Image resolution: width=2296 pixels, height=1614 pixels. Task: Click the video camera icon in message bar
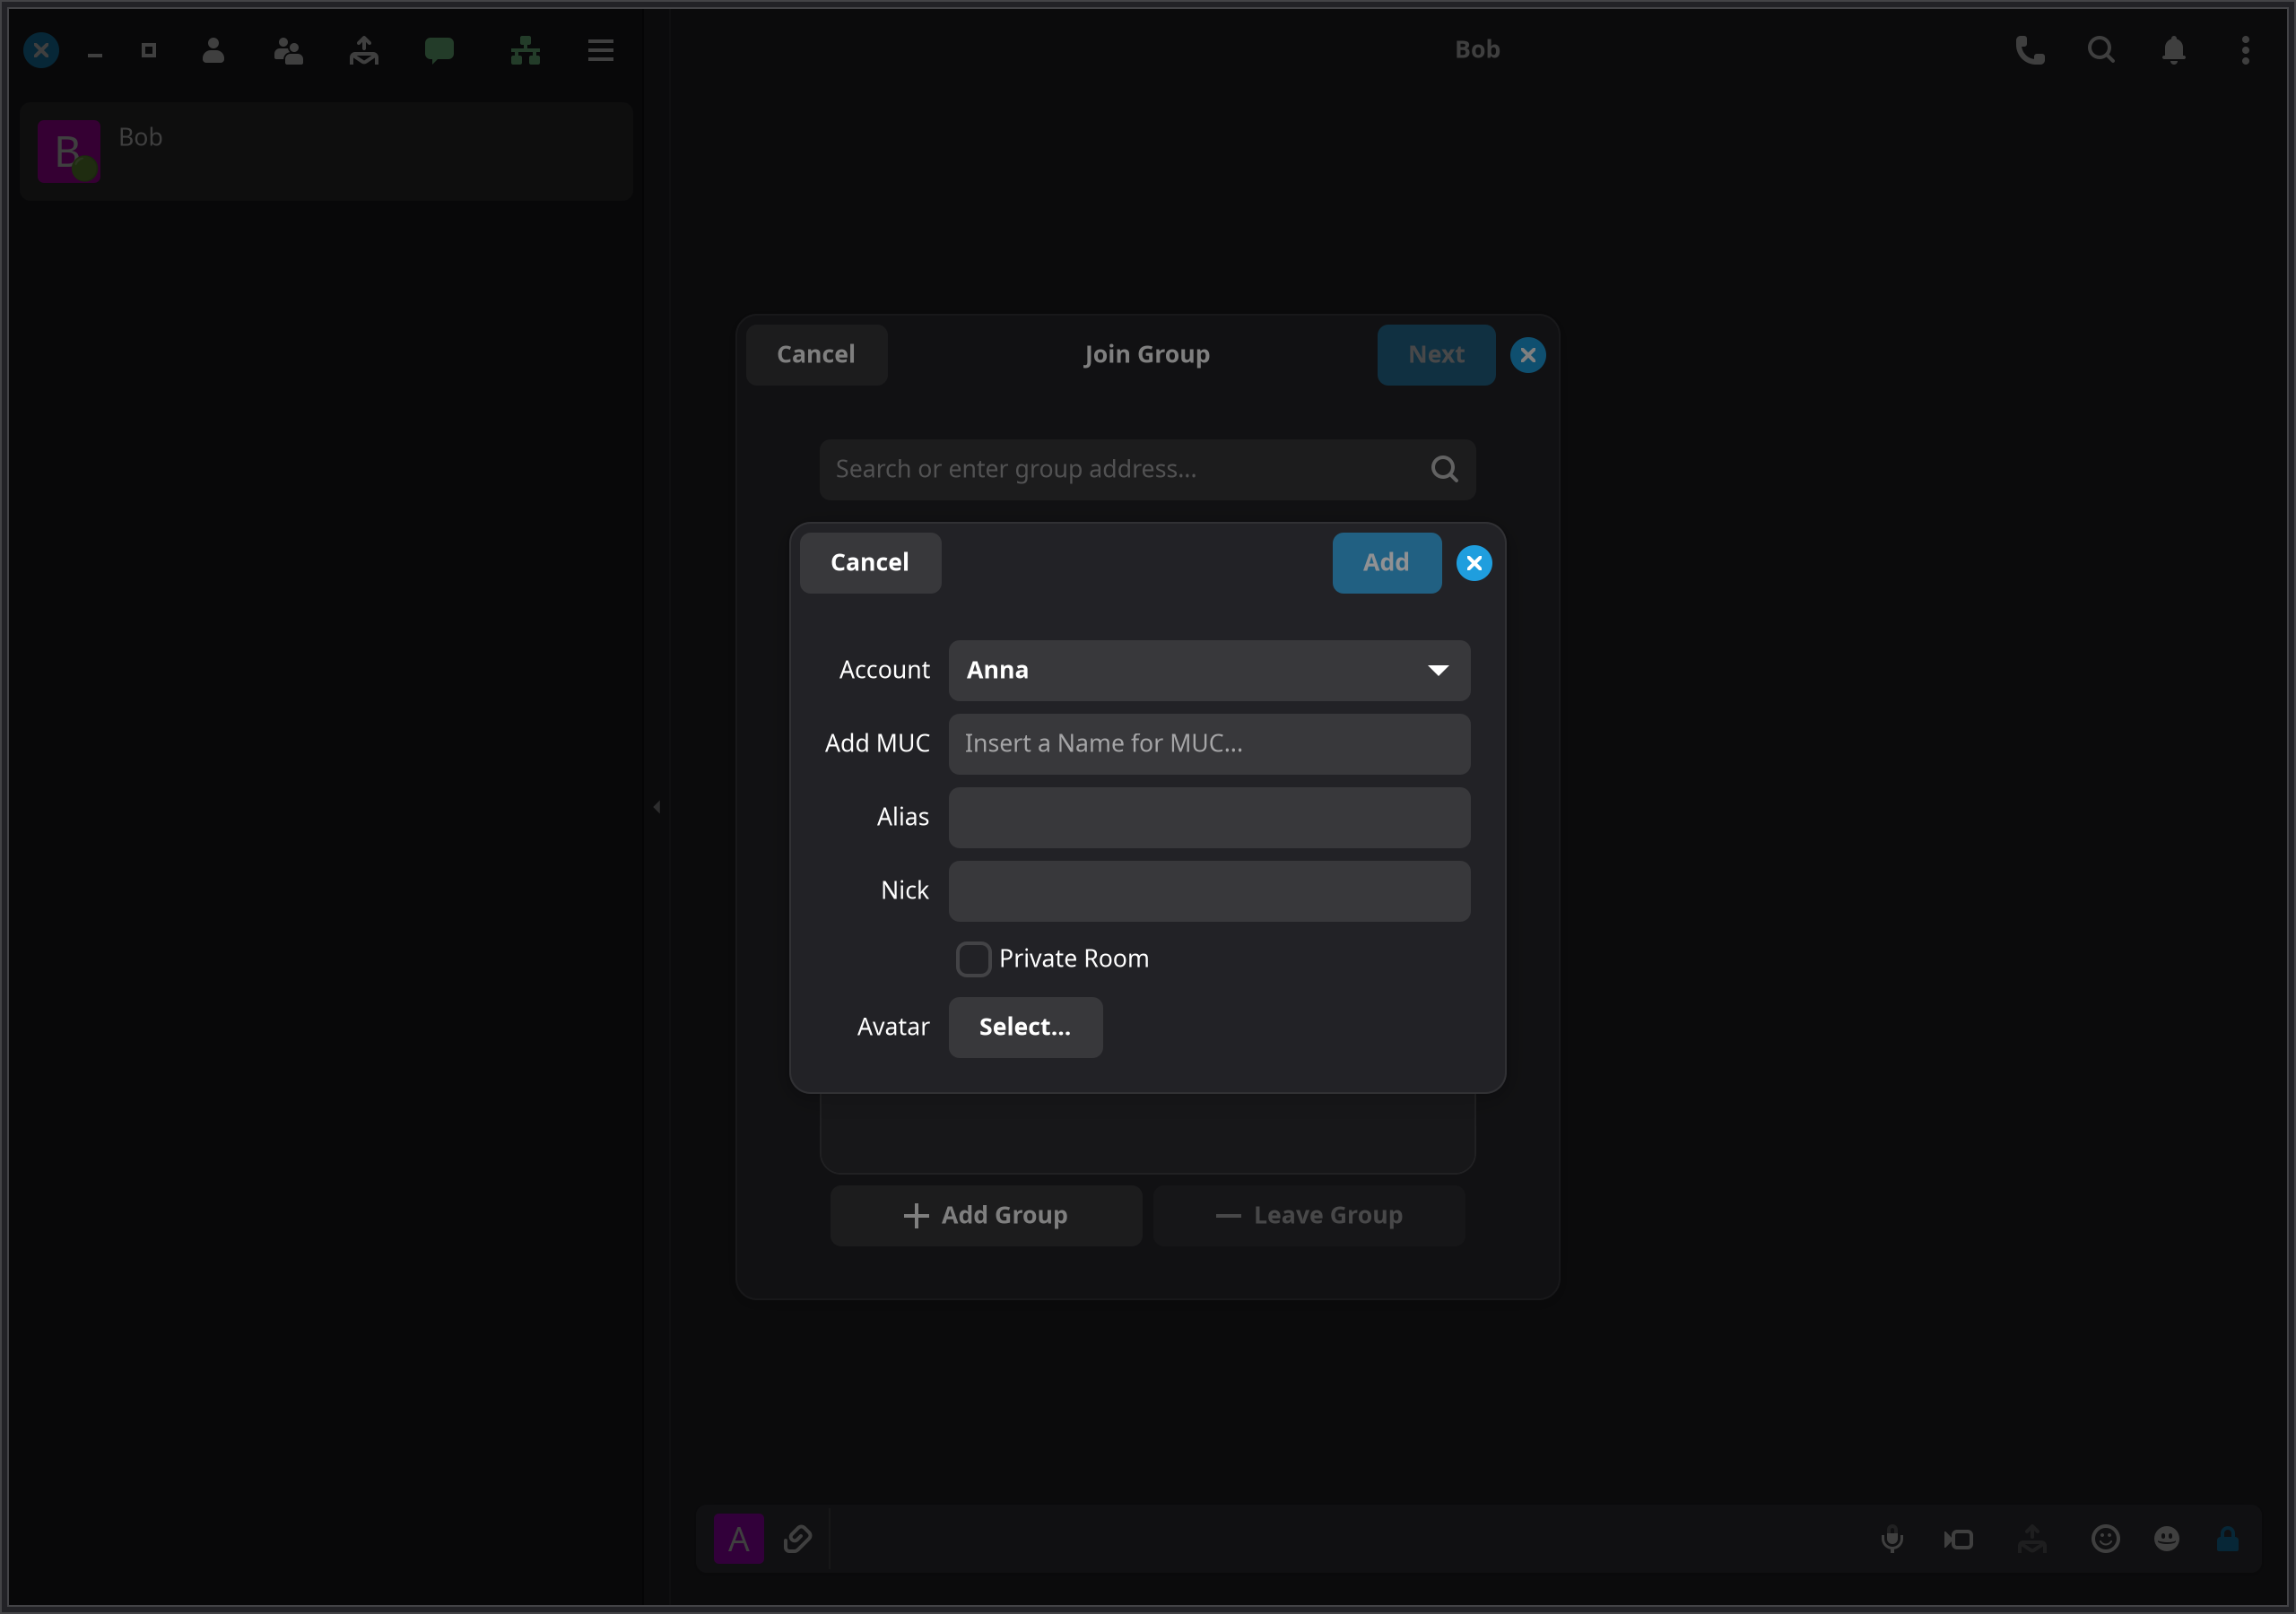tap(1958, 1538)
